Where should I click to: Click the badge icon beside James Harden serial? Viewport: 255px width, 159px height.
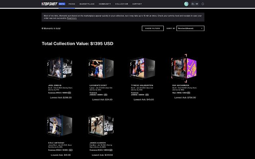(x=111, y=150)
